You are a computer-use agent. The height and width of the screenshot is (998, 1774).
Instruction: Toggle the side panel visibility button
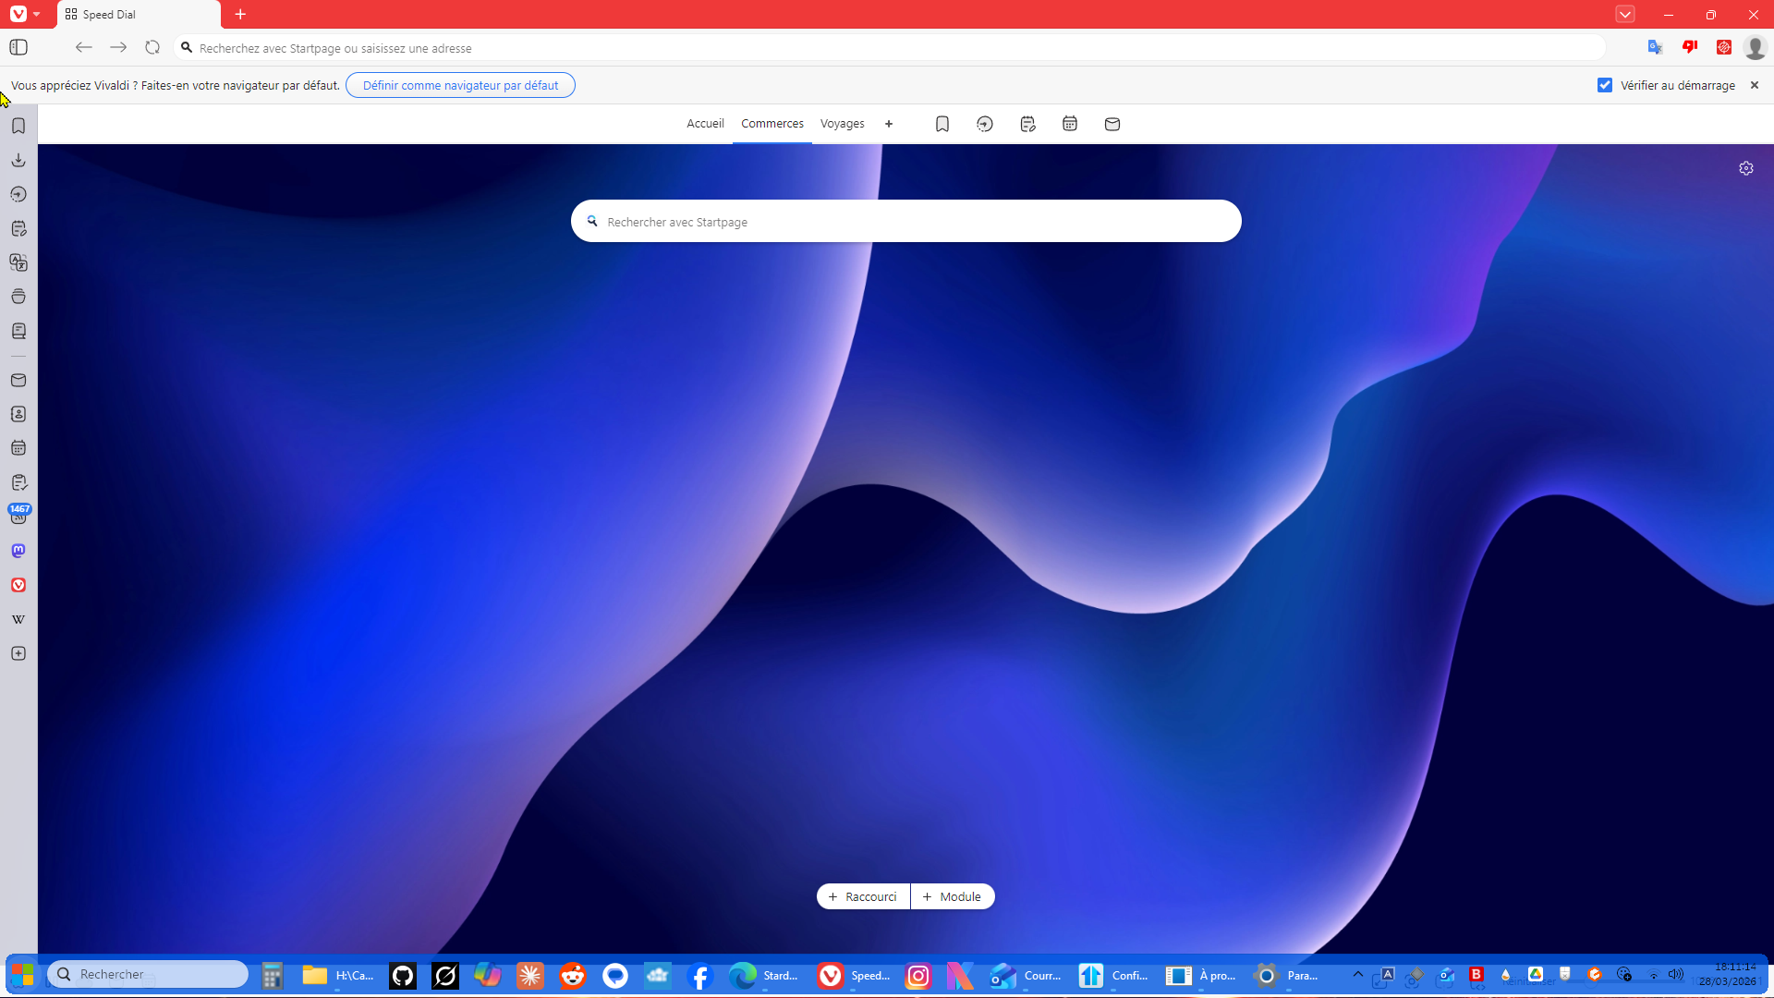18,47
